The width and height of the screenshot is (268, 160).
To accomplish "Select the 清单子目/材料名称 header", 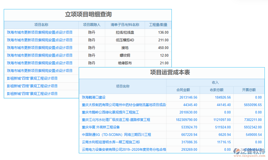I will (125, 25).
